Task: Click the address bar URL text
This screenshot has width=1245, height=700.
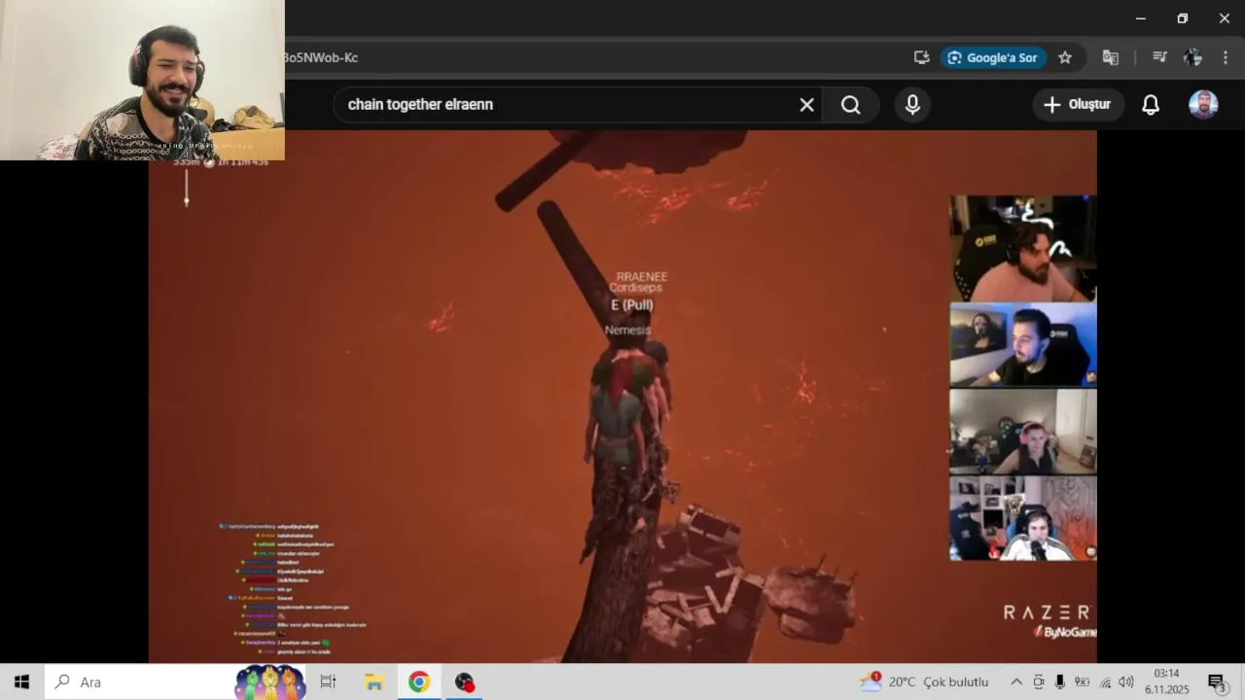Action: (321, 57)
